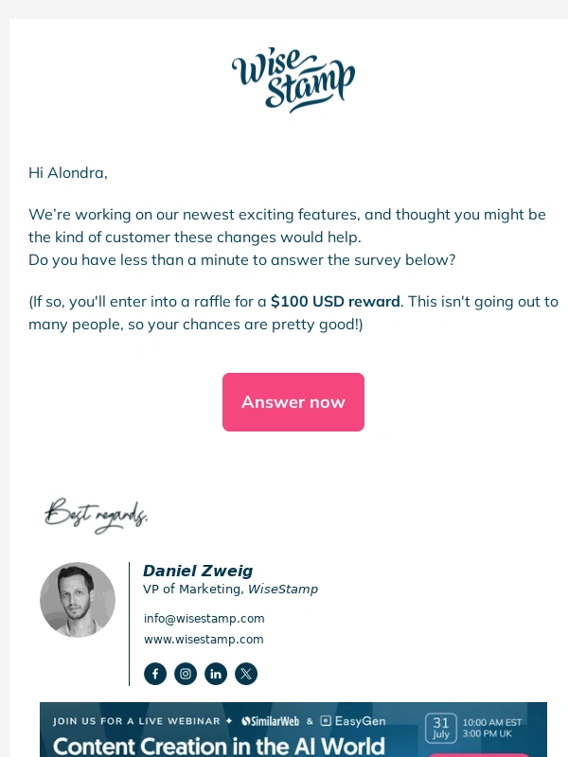Open the info@wisestamp.com email link
The height and width of the screenshot is (757, 568).
click(204, 619)
